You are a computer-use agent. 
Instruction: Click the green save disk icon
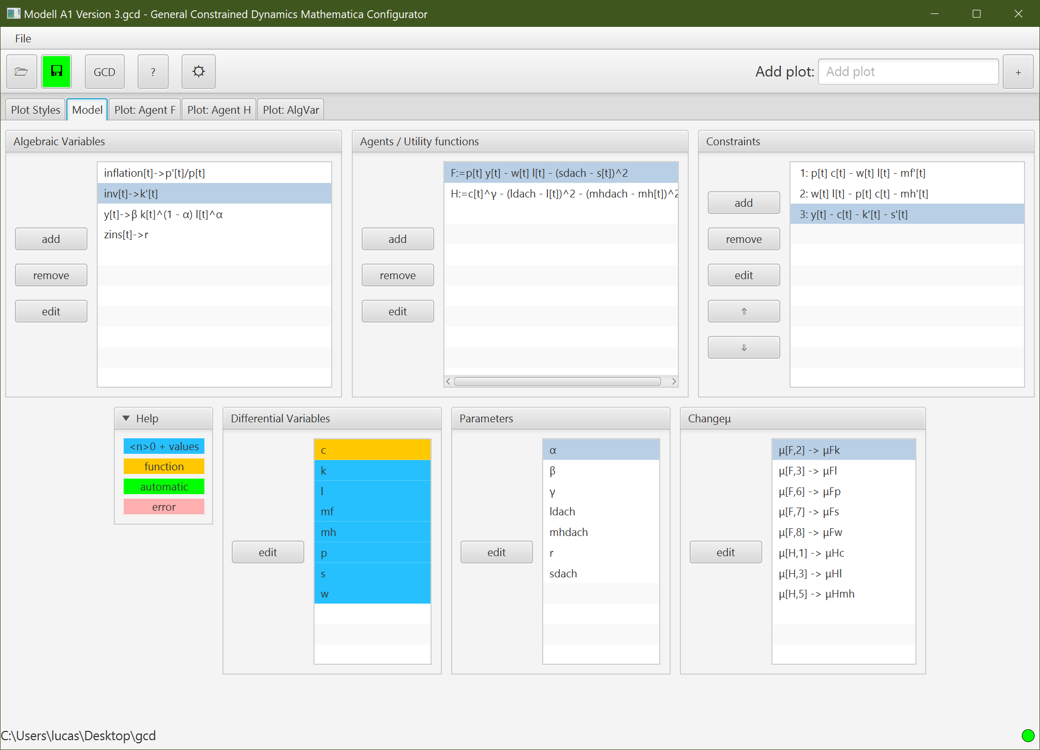[x=57, y=71]
